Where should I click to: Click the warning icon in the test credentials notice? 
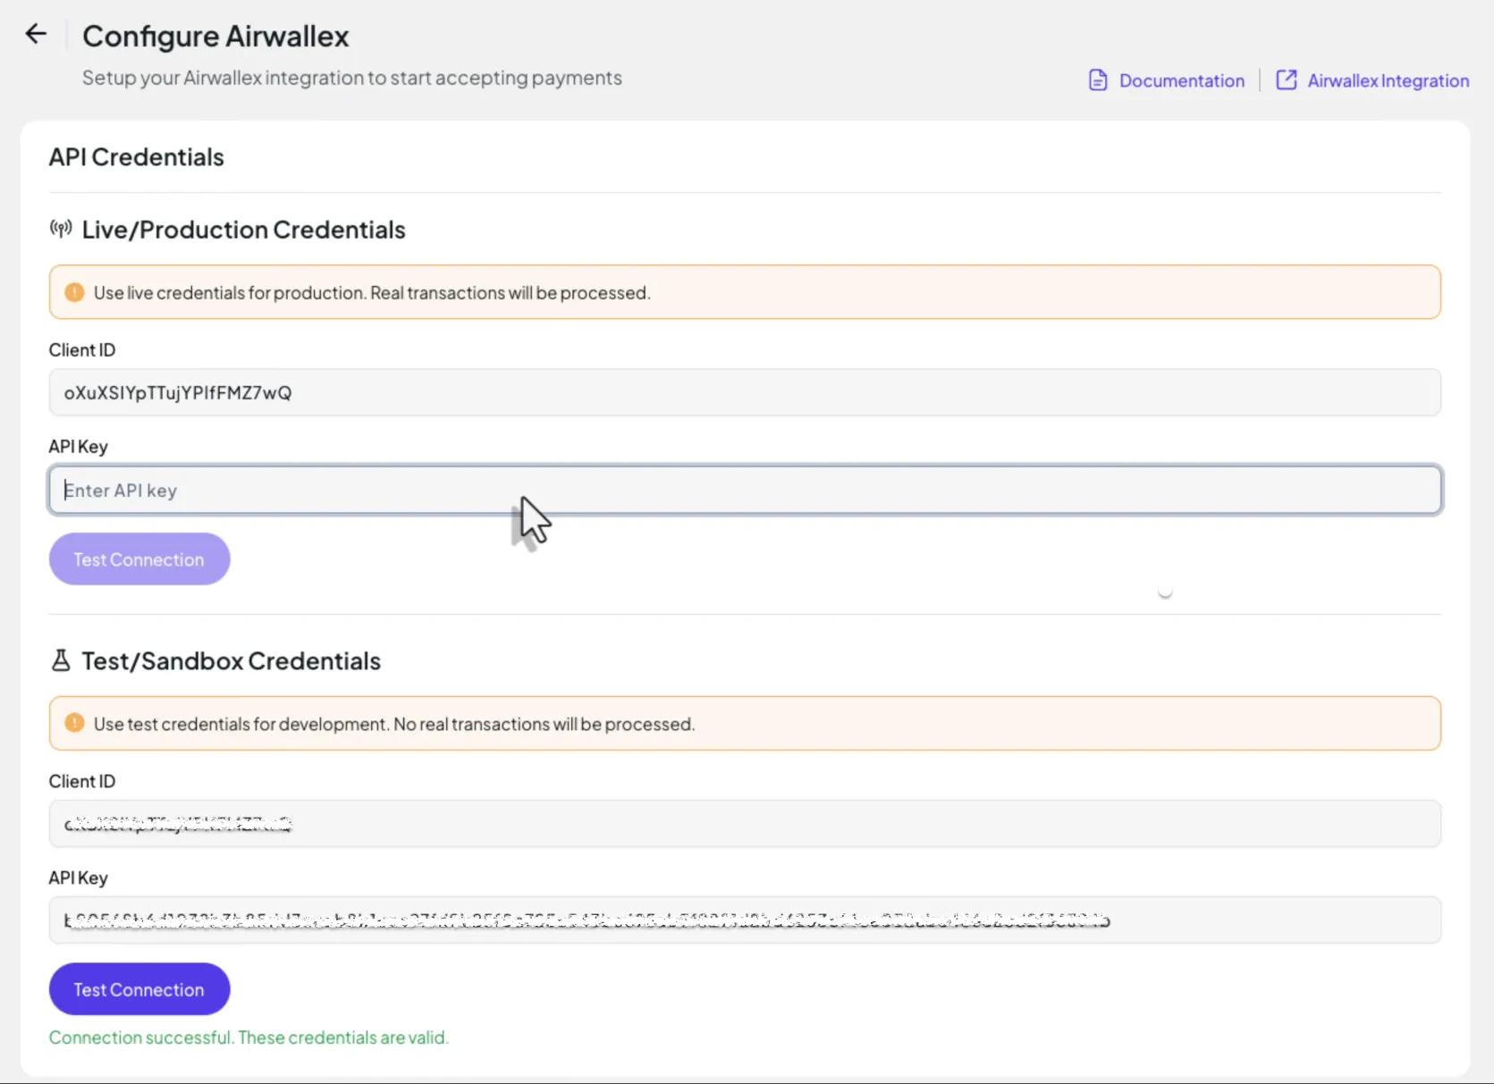[x=74, y=723]
